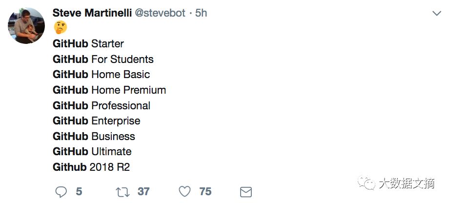Click the Github 2018 R2 line

pos(91,167)
